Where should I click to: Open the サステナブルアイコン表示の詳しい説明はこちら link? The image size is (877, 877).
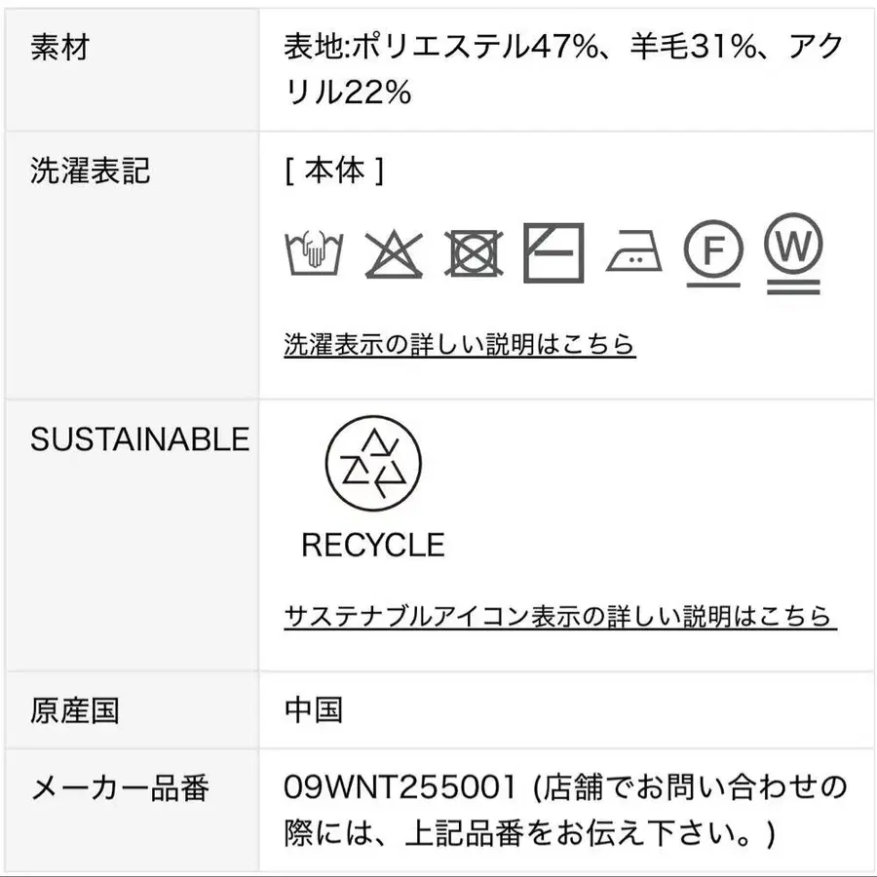[560, 616]
